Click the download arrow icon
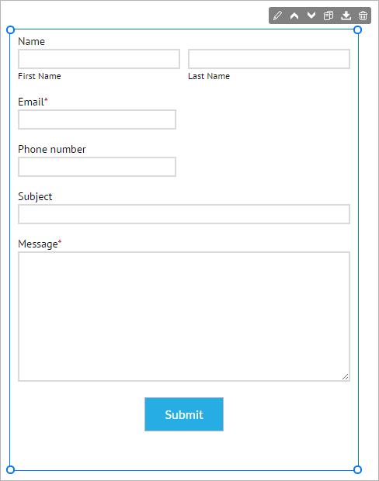This screenshot has width=379, height=481. click(346, 16)
